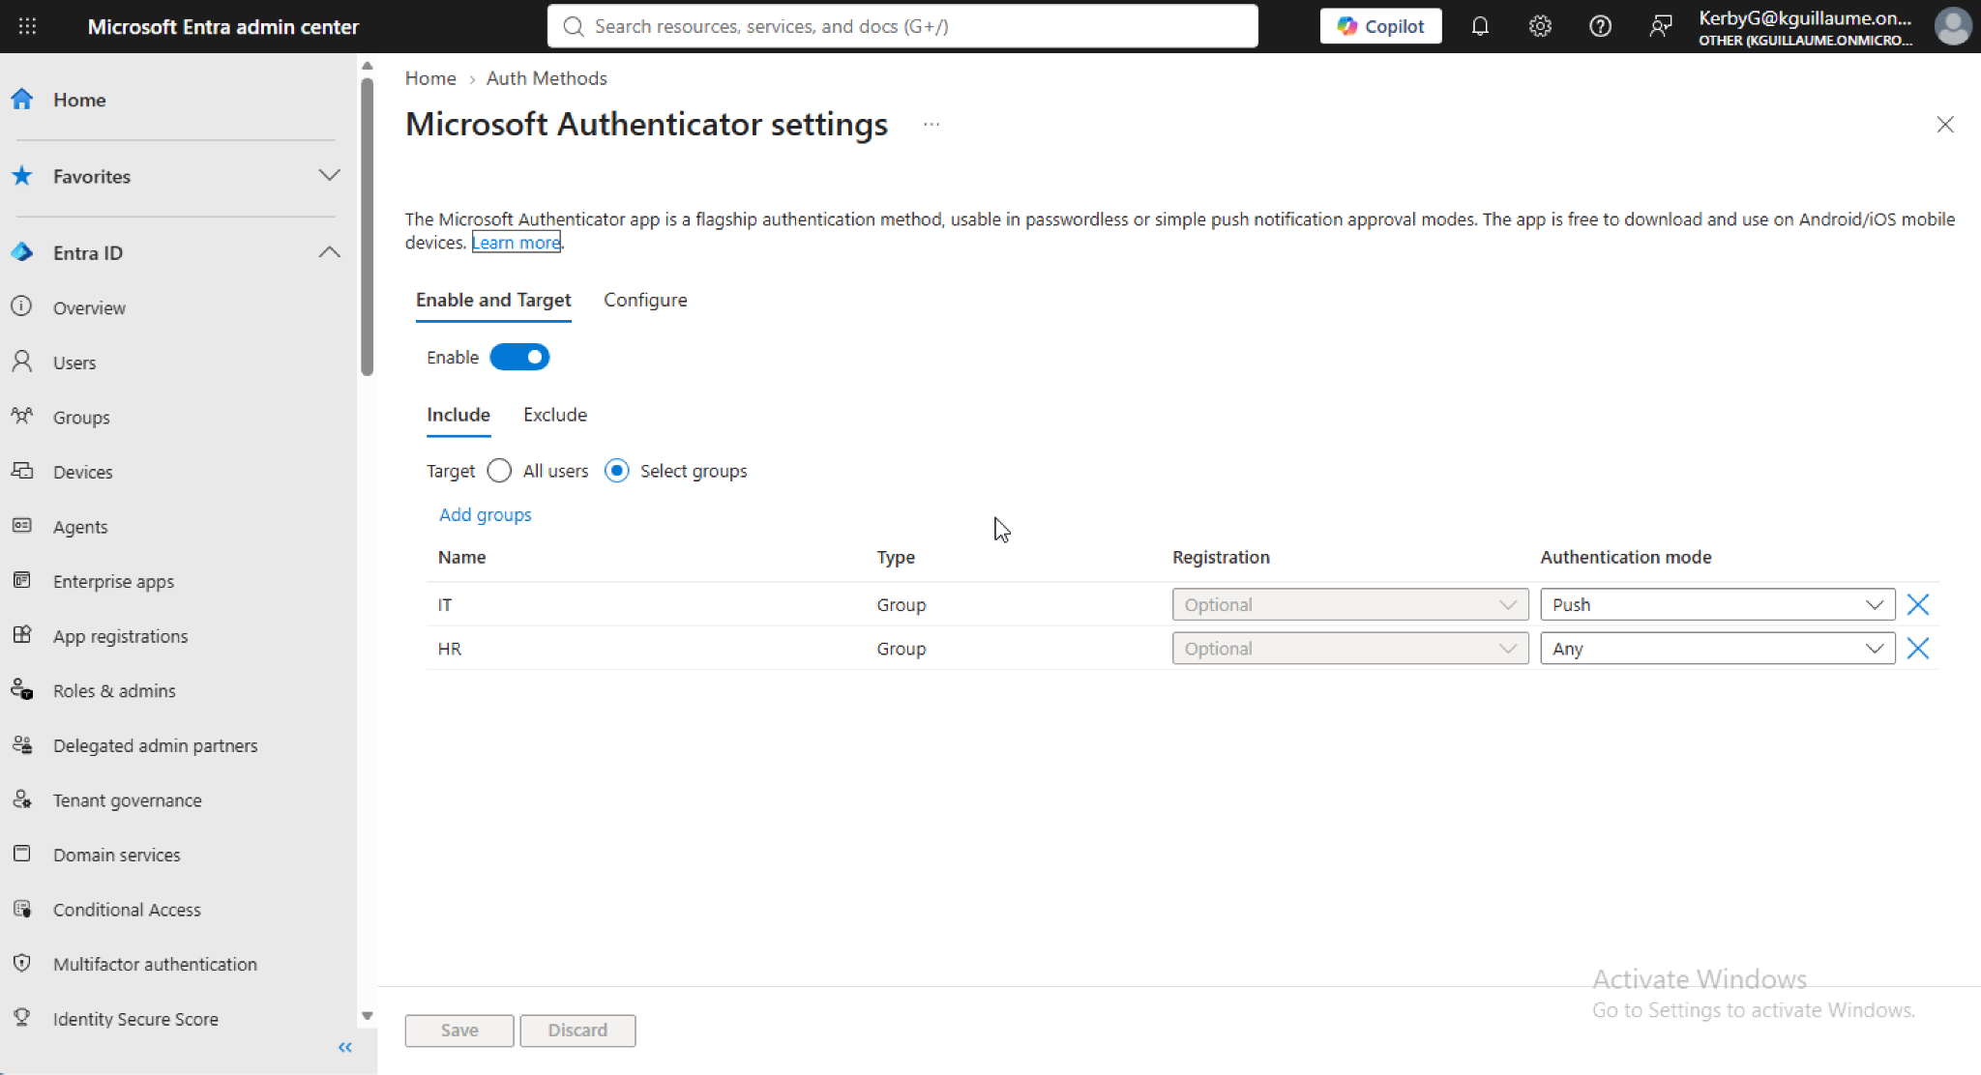Click the Multifactor authentication shield icon
Screen dimensions: 1981x1075
[22, 963]
